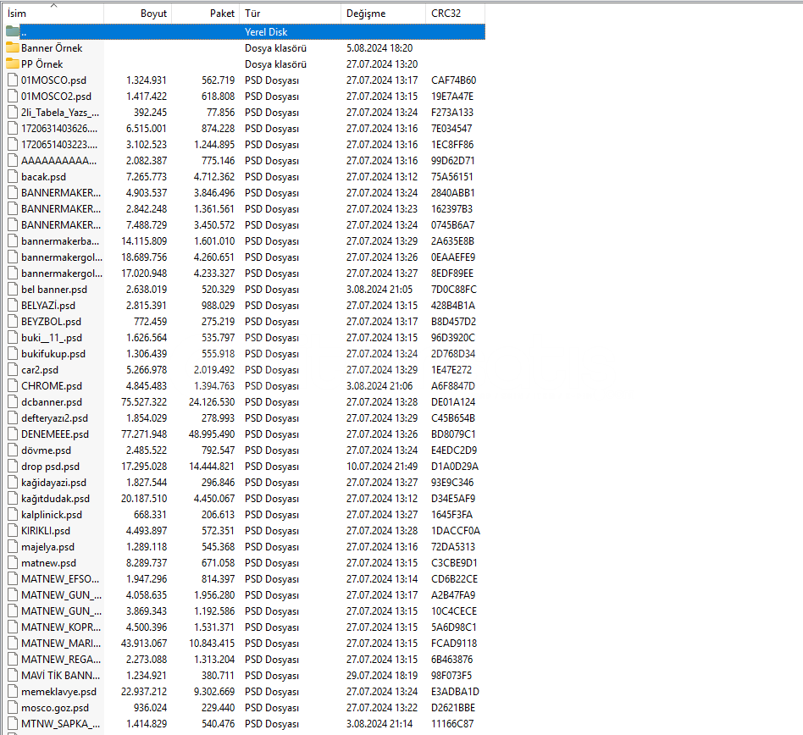Click the size value 77.271.948

(x=144, y=434)
